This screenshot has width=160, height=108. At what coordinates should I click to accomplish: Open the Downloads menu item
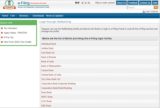coord(38,16)
